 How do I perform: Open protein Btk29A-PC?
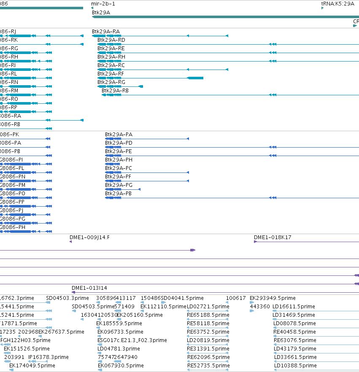pos(147,173)
